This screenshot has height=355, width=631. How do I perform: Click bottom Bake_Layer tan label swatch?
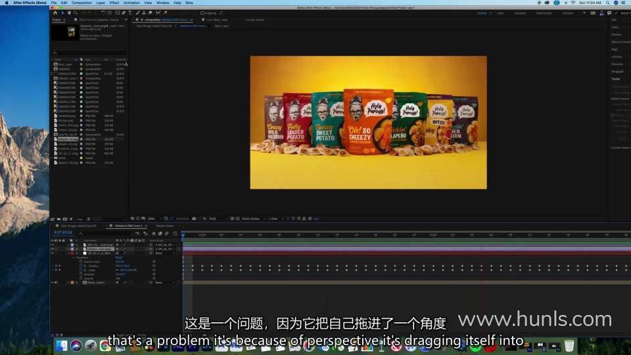(x=72, y=283)
